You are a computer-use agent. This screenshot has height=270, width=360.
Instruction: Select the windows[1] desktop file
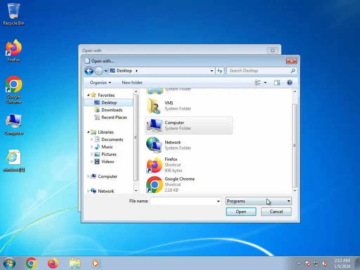point(14,161)
